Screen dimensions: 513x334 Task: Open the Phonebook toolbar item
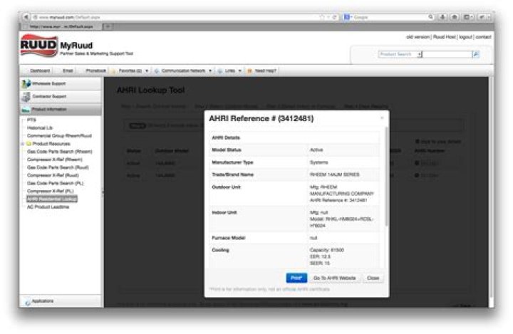(x=96, y=71)
